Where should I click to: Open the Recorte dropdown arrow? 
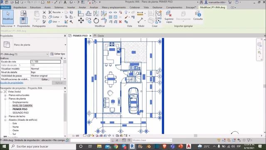point(62,12)
